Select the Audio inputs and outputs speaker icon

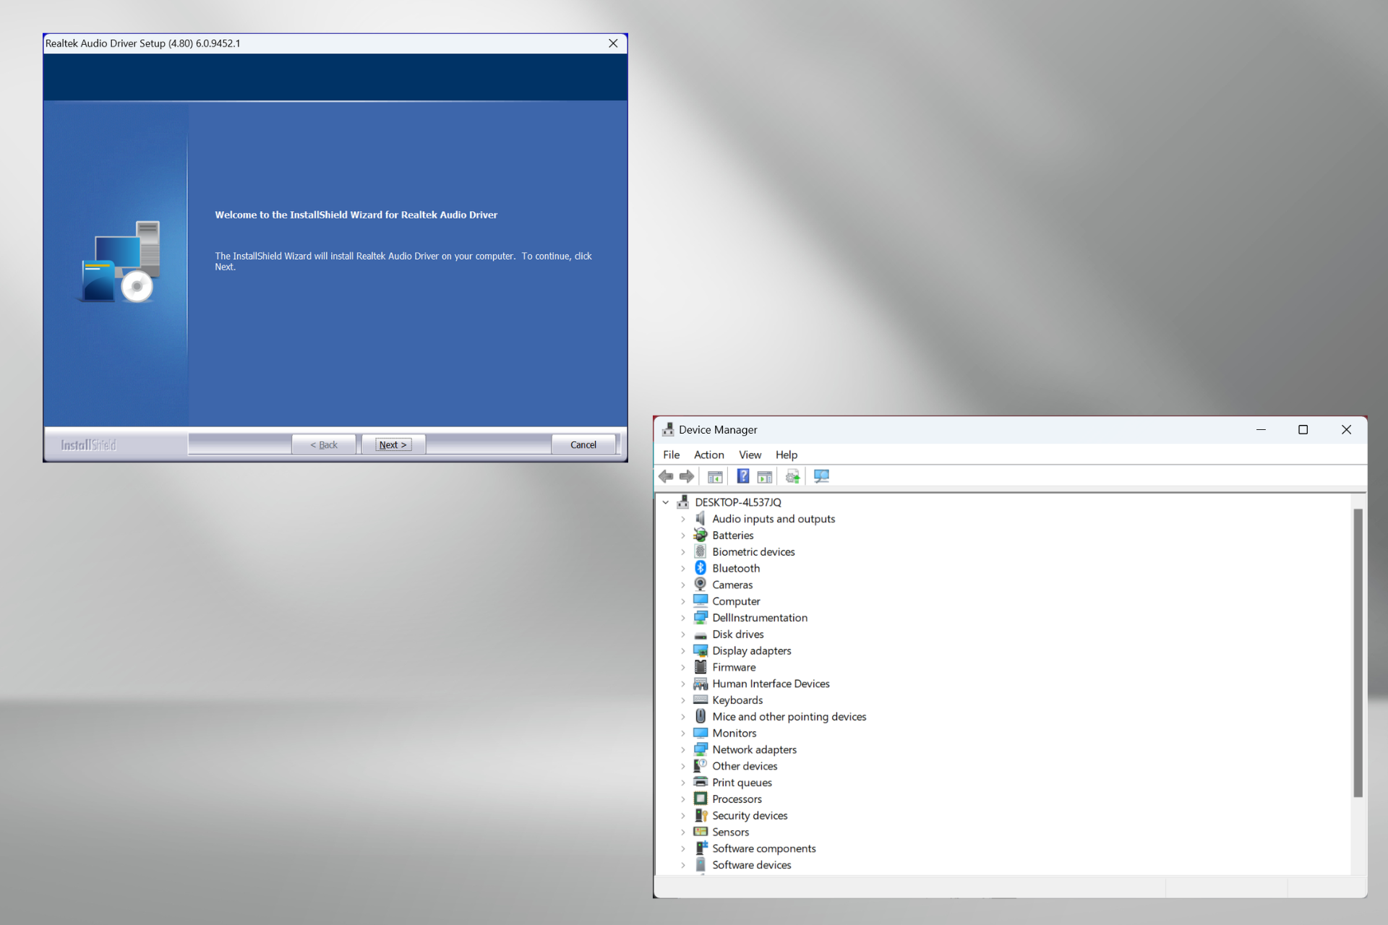pos(700,518)
